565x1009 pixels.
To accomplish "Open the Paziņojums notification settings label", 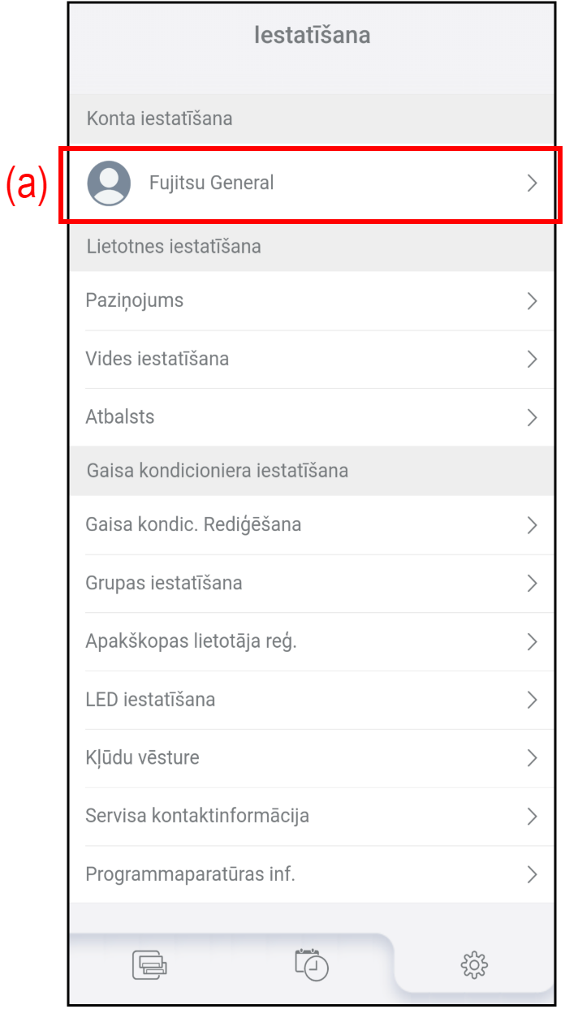I will [135, 300].
